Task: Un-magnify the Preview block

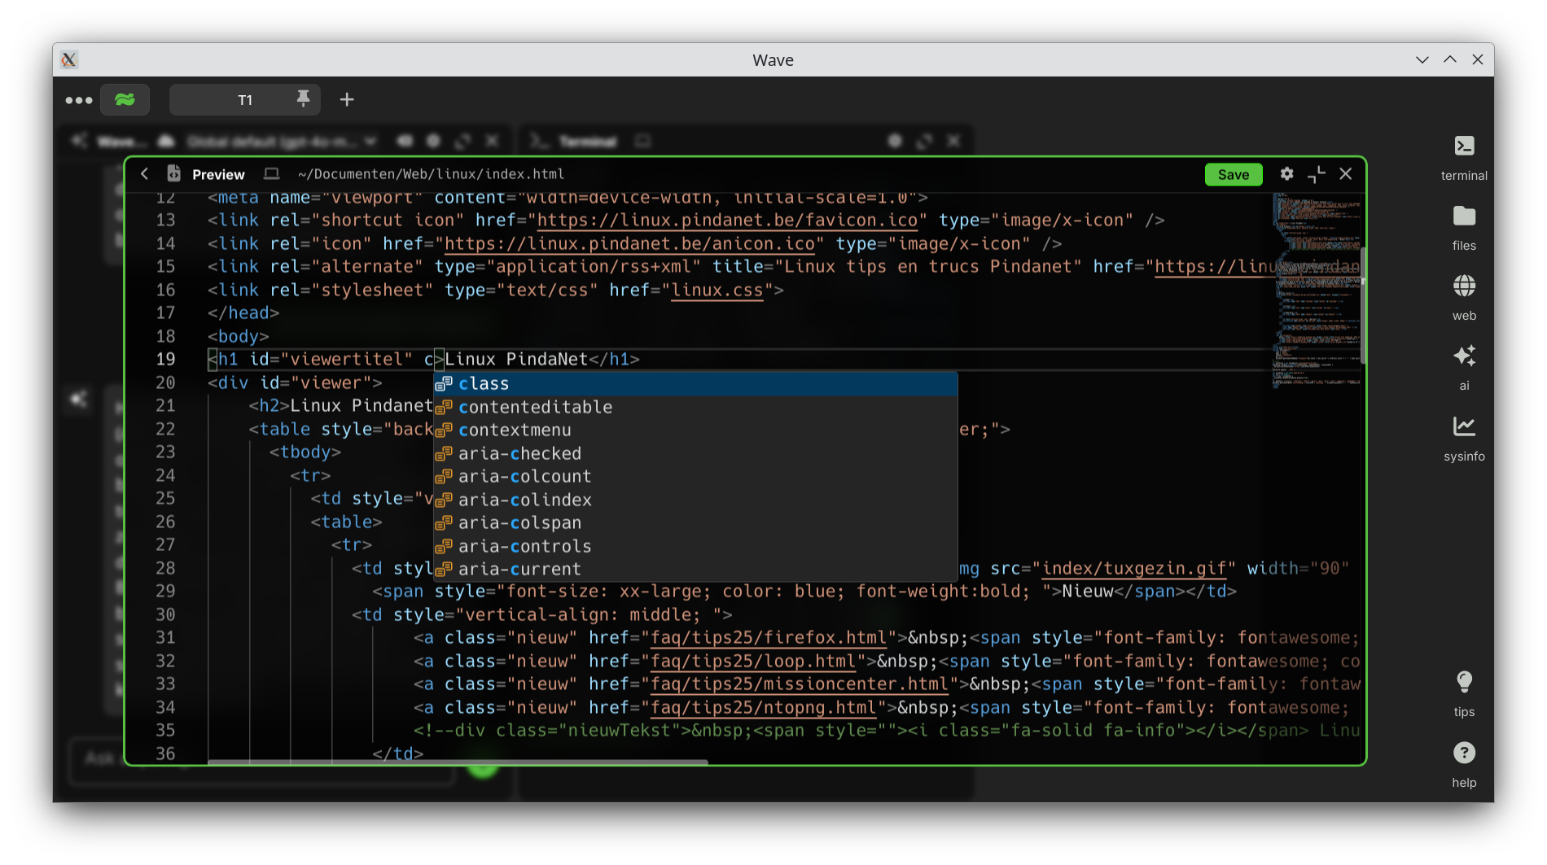Action: point(1317,174)
